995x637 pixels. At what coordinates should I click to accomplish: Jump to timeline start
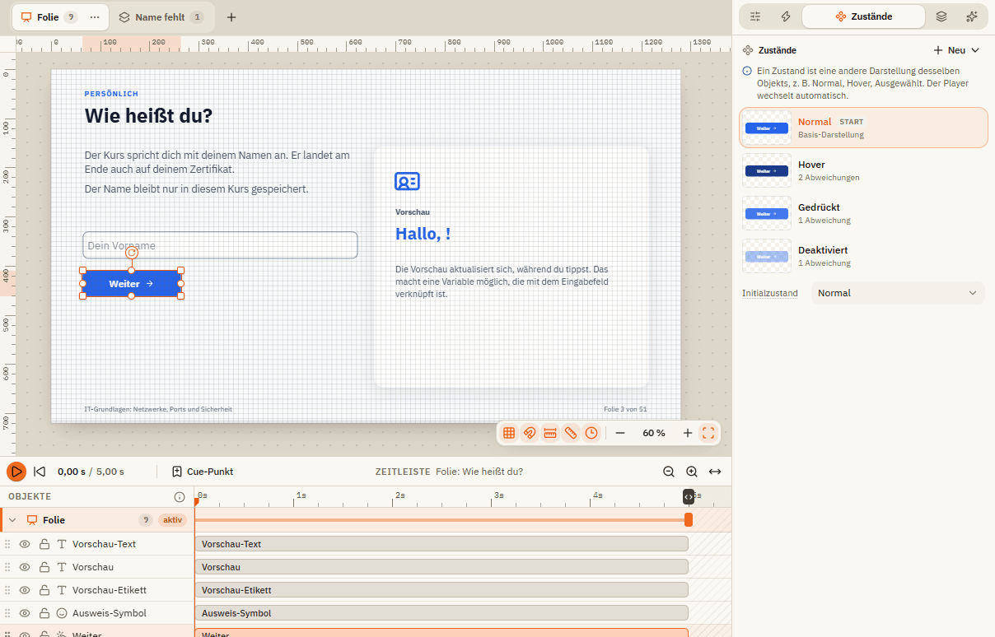(x=40, y=472)
